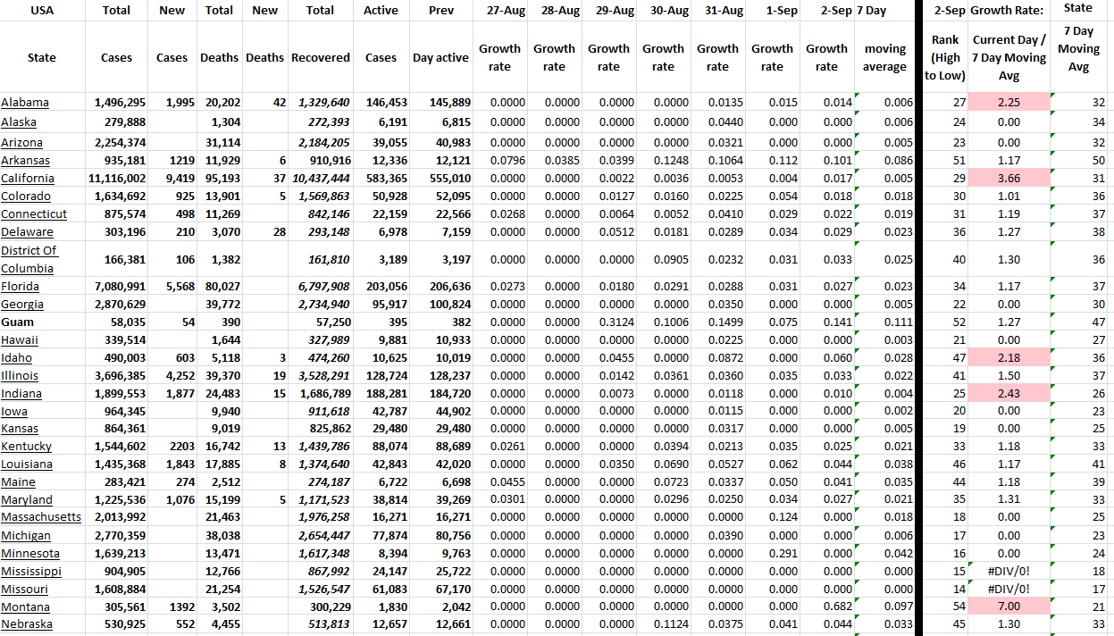The height and width of the screenshot is (636, 1114).
Task: Open the Massachusetts link
Action: [41, 517]
